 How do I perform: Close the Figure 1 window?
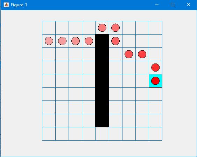(189, 5)
